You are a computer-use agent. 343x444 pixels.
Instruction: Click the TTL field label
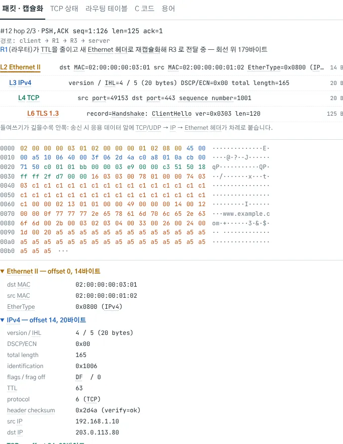[x=12, y=388]
